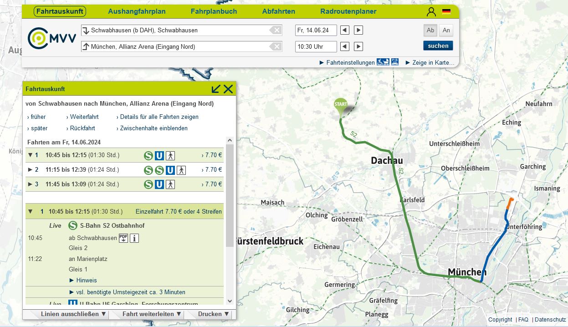This screenshot has height=327, width=568.
Task: Open the Radroutenplaner tab
Action: coord(348,11)
